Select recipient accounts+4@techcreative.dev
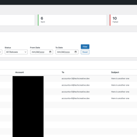The height and width of the screenshot is (137, 137). point(76,85)
